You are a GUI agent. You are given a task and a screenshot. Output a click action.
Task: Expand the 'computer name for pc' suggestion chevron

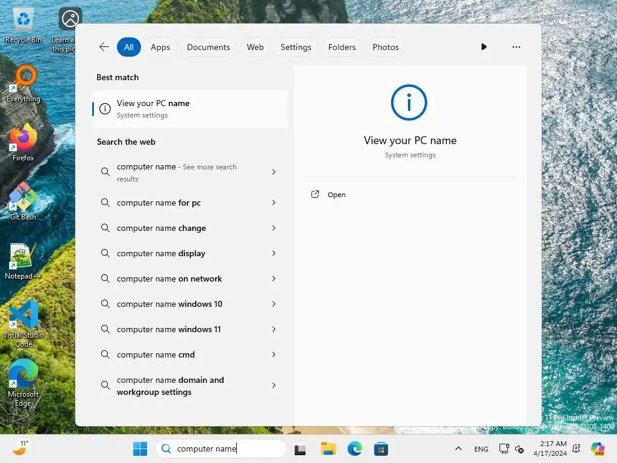click(274, 203)
